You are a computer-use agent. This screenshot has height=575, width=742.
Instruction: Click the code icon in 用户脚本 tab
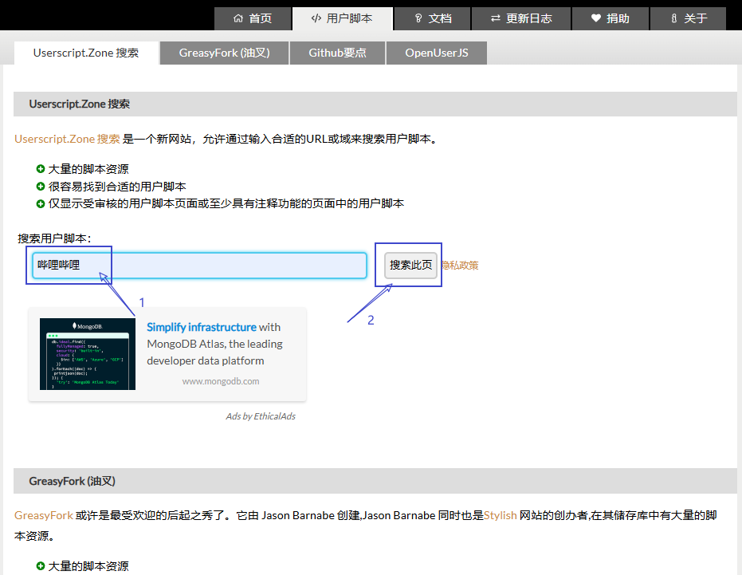click(316, 18)
